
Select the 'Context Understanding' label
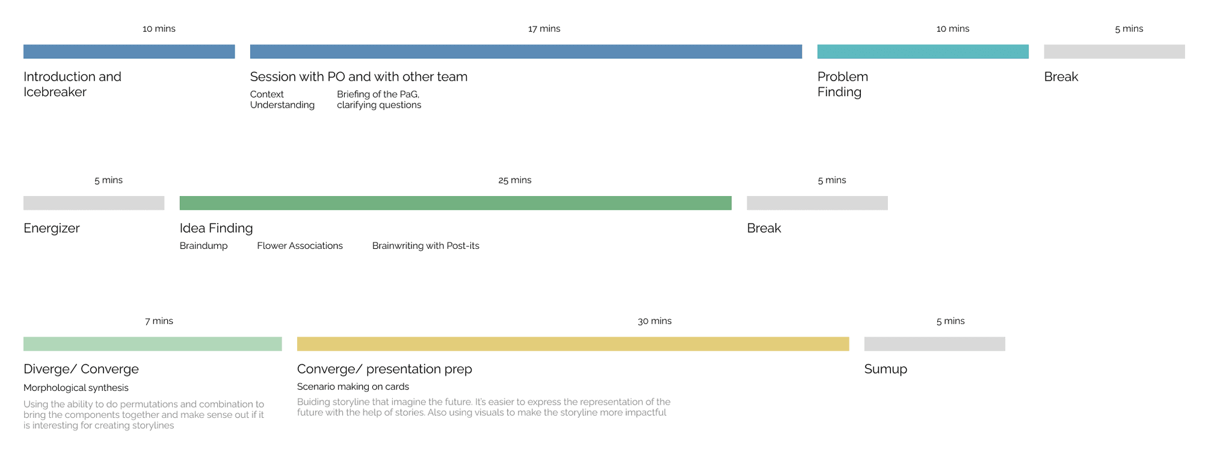coord(282,100)
